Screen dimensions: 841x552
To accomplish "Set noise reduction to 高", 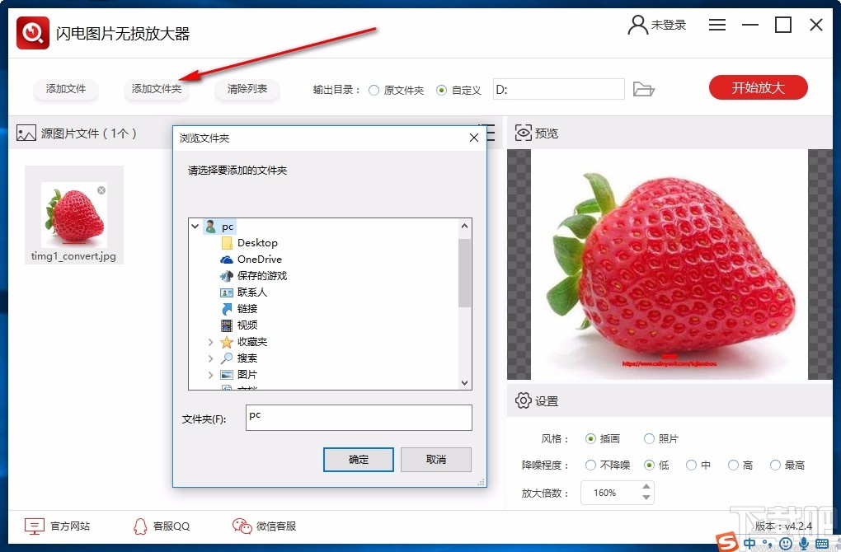I will coord(733,465).
